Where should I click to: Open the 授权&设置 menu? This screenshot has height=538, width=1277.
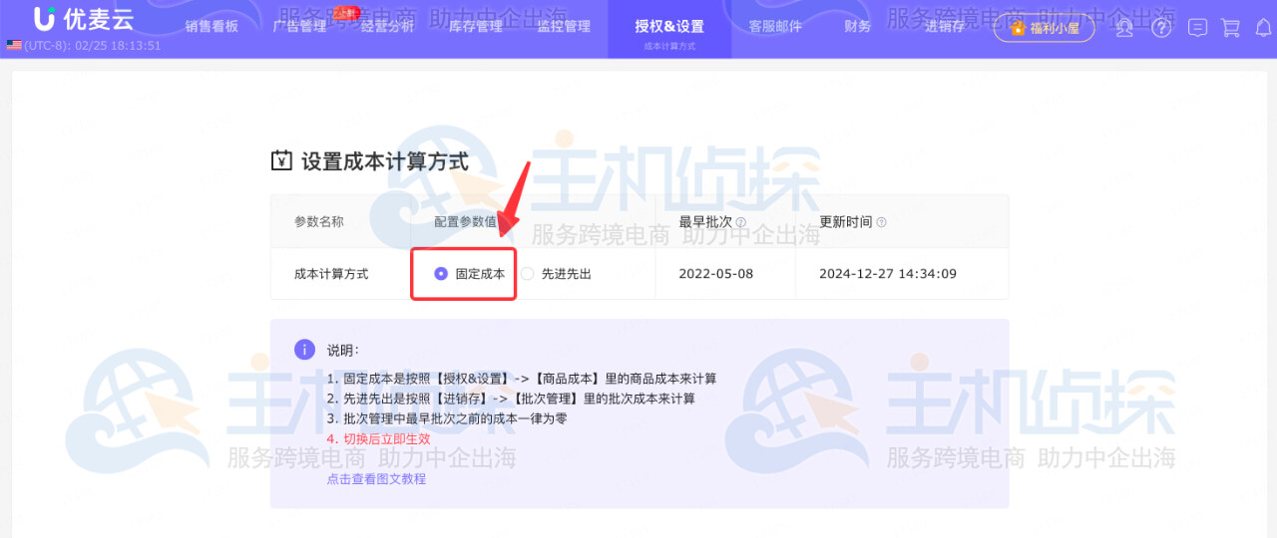coord(669,27)
